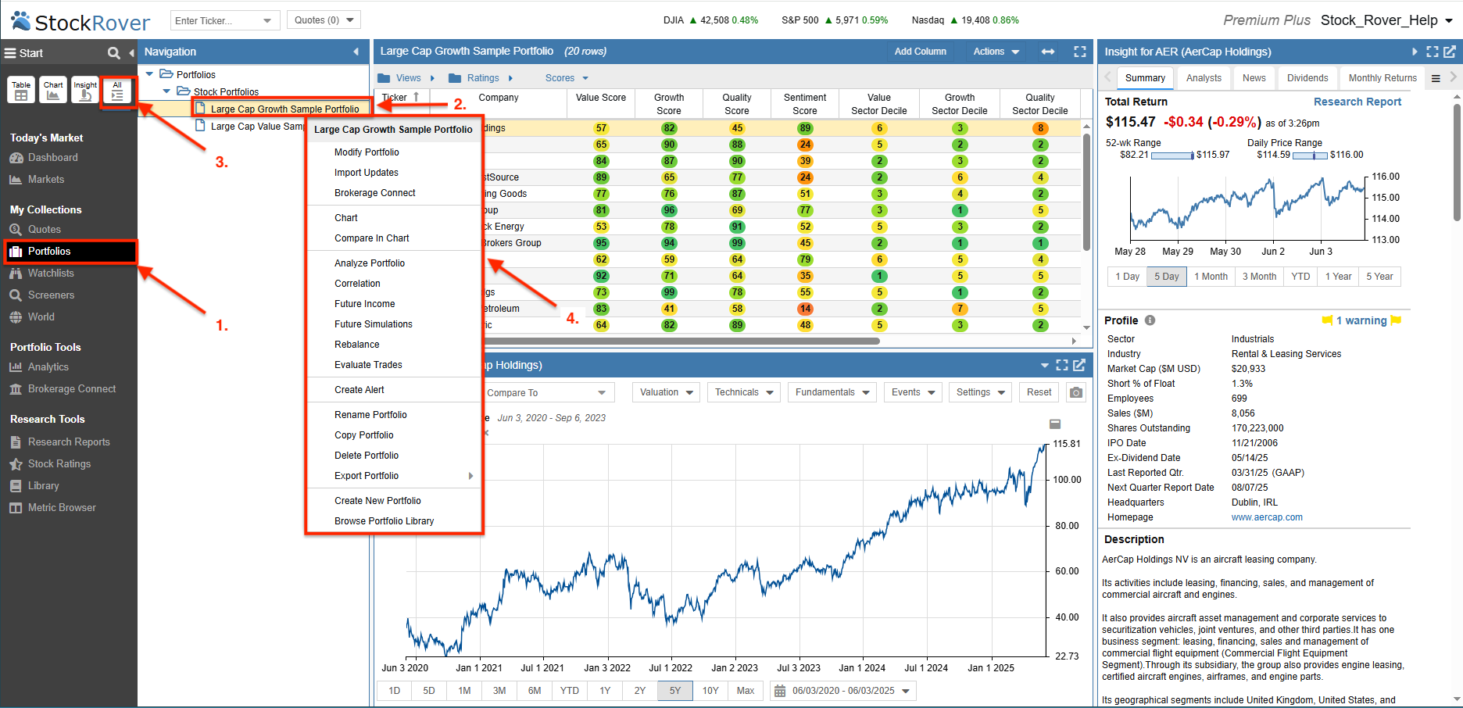Open Analytics portfolio tool
The image size is (1463, 708).
[x=48, y=367]
